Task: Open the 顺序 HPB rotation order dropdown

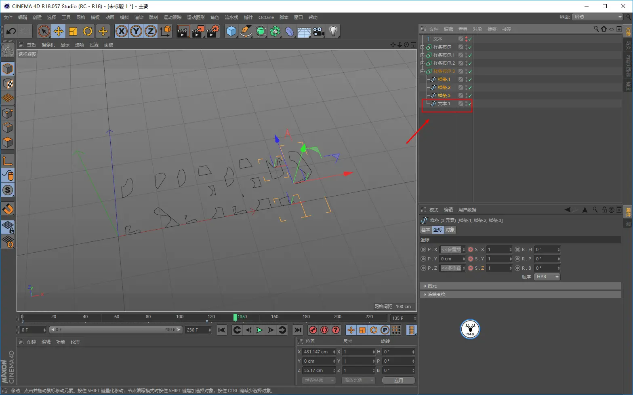Action: click(x=547, y=277)
